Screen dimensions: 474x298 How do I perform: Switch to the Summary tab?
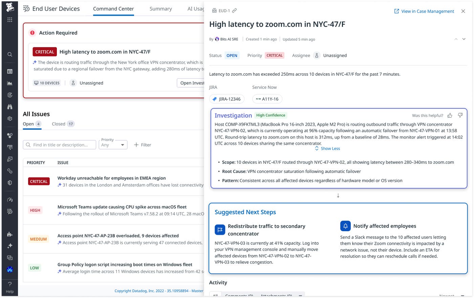pos(161,9)
